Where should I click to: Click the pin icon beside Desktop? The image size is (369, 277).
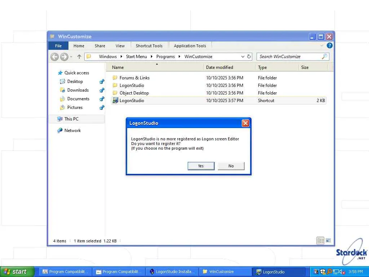pos(102,82)
